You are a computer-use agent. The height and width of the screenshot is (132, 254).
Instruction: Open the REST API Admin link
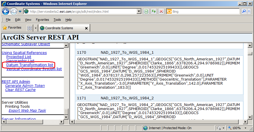click(x=16, y=82)
